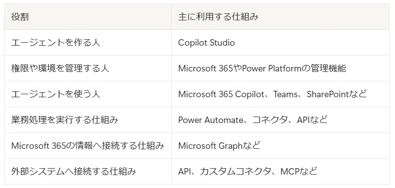Click the Power Automate、コネクタ、APIなど cell
395x188 pixels.
(x=280, y=120)
